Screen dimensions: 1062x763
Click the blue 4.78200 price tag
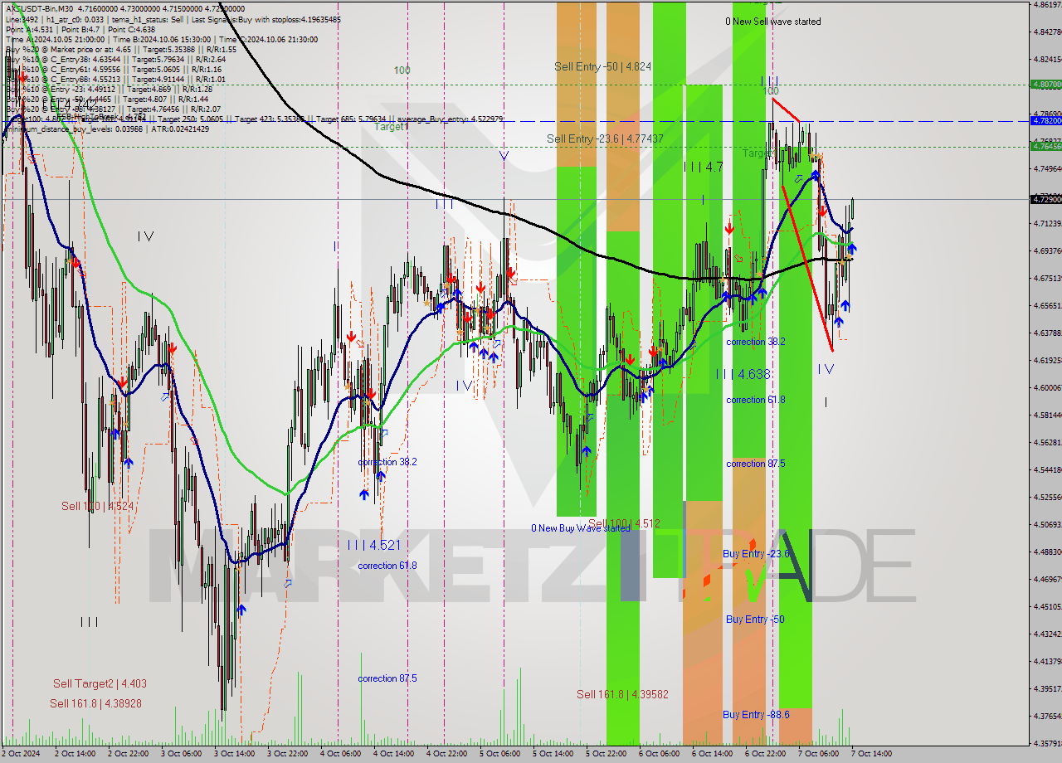[1045, 120]
